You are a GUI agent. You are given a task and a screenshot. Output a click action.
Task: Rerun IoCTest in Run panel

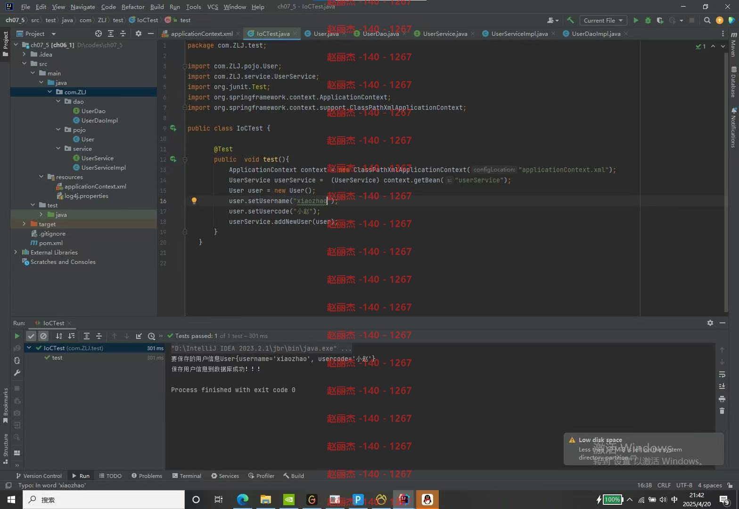(17, 336)
